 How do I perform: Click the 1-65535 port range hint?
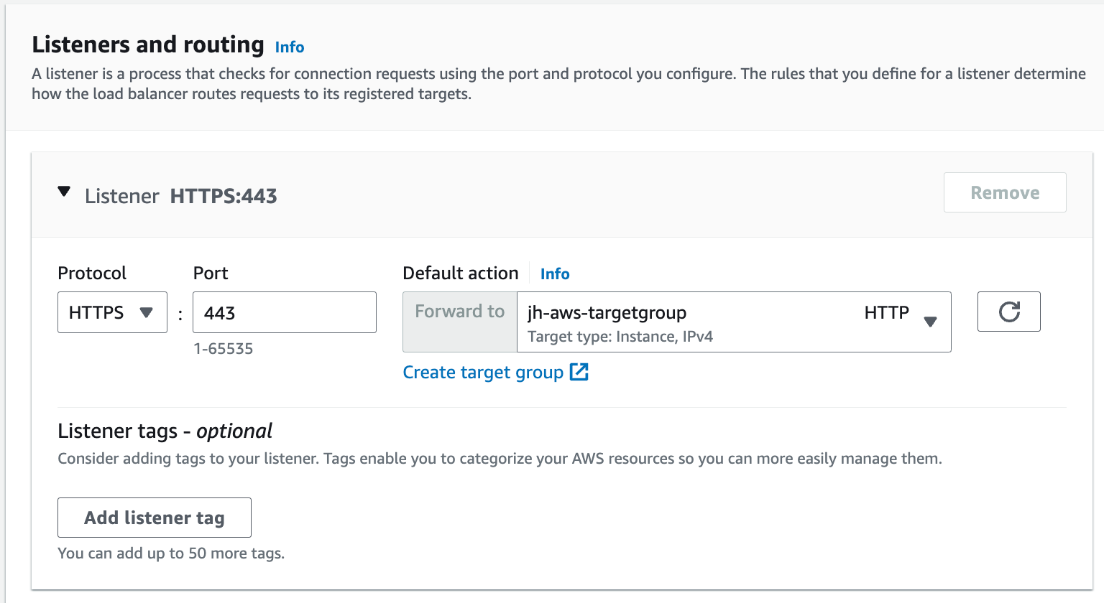click(223, 349)
